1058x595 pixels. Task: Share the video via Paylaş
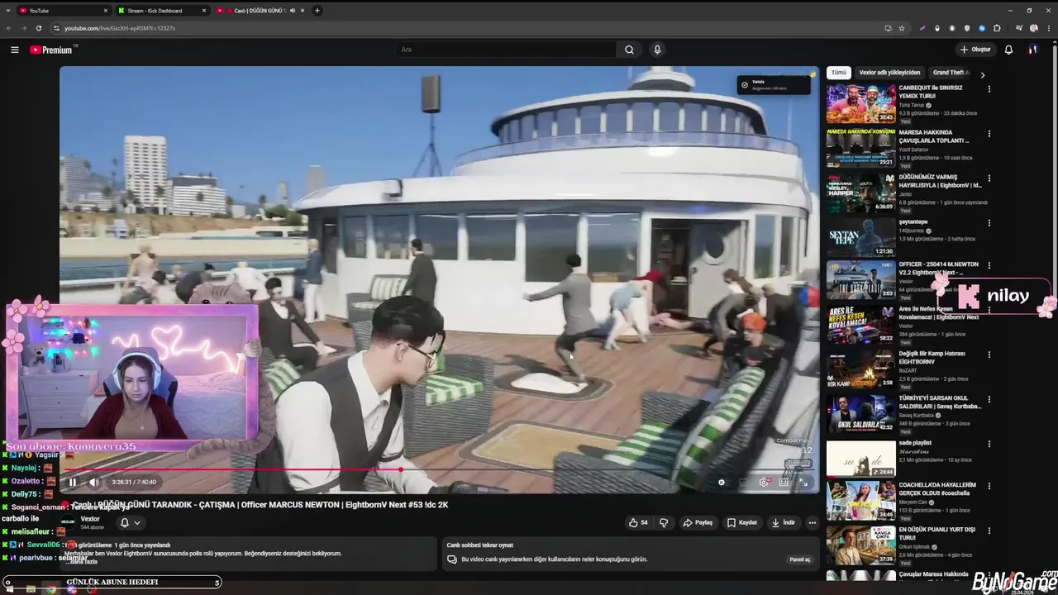click(x=698, y=522)
